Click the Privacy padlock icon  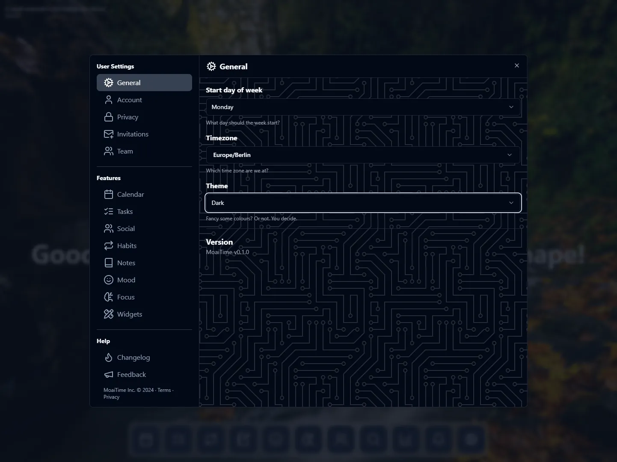click(108, 117)
